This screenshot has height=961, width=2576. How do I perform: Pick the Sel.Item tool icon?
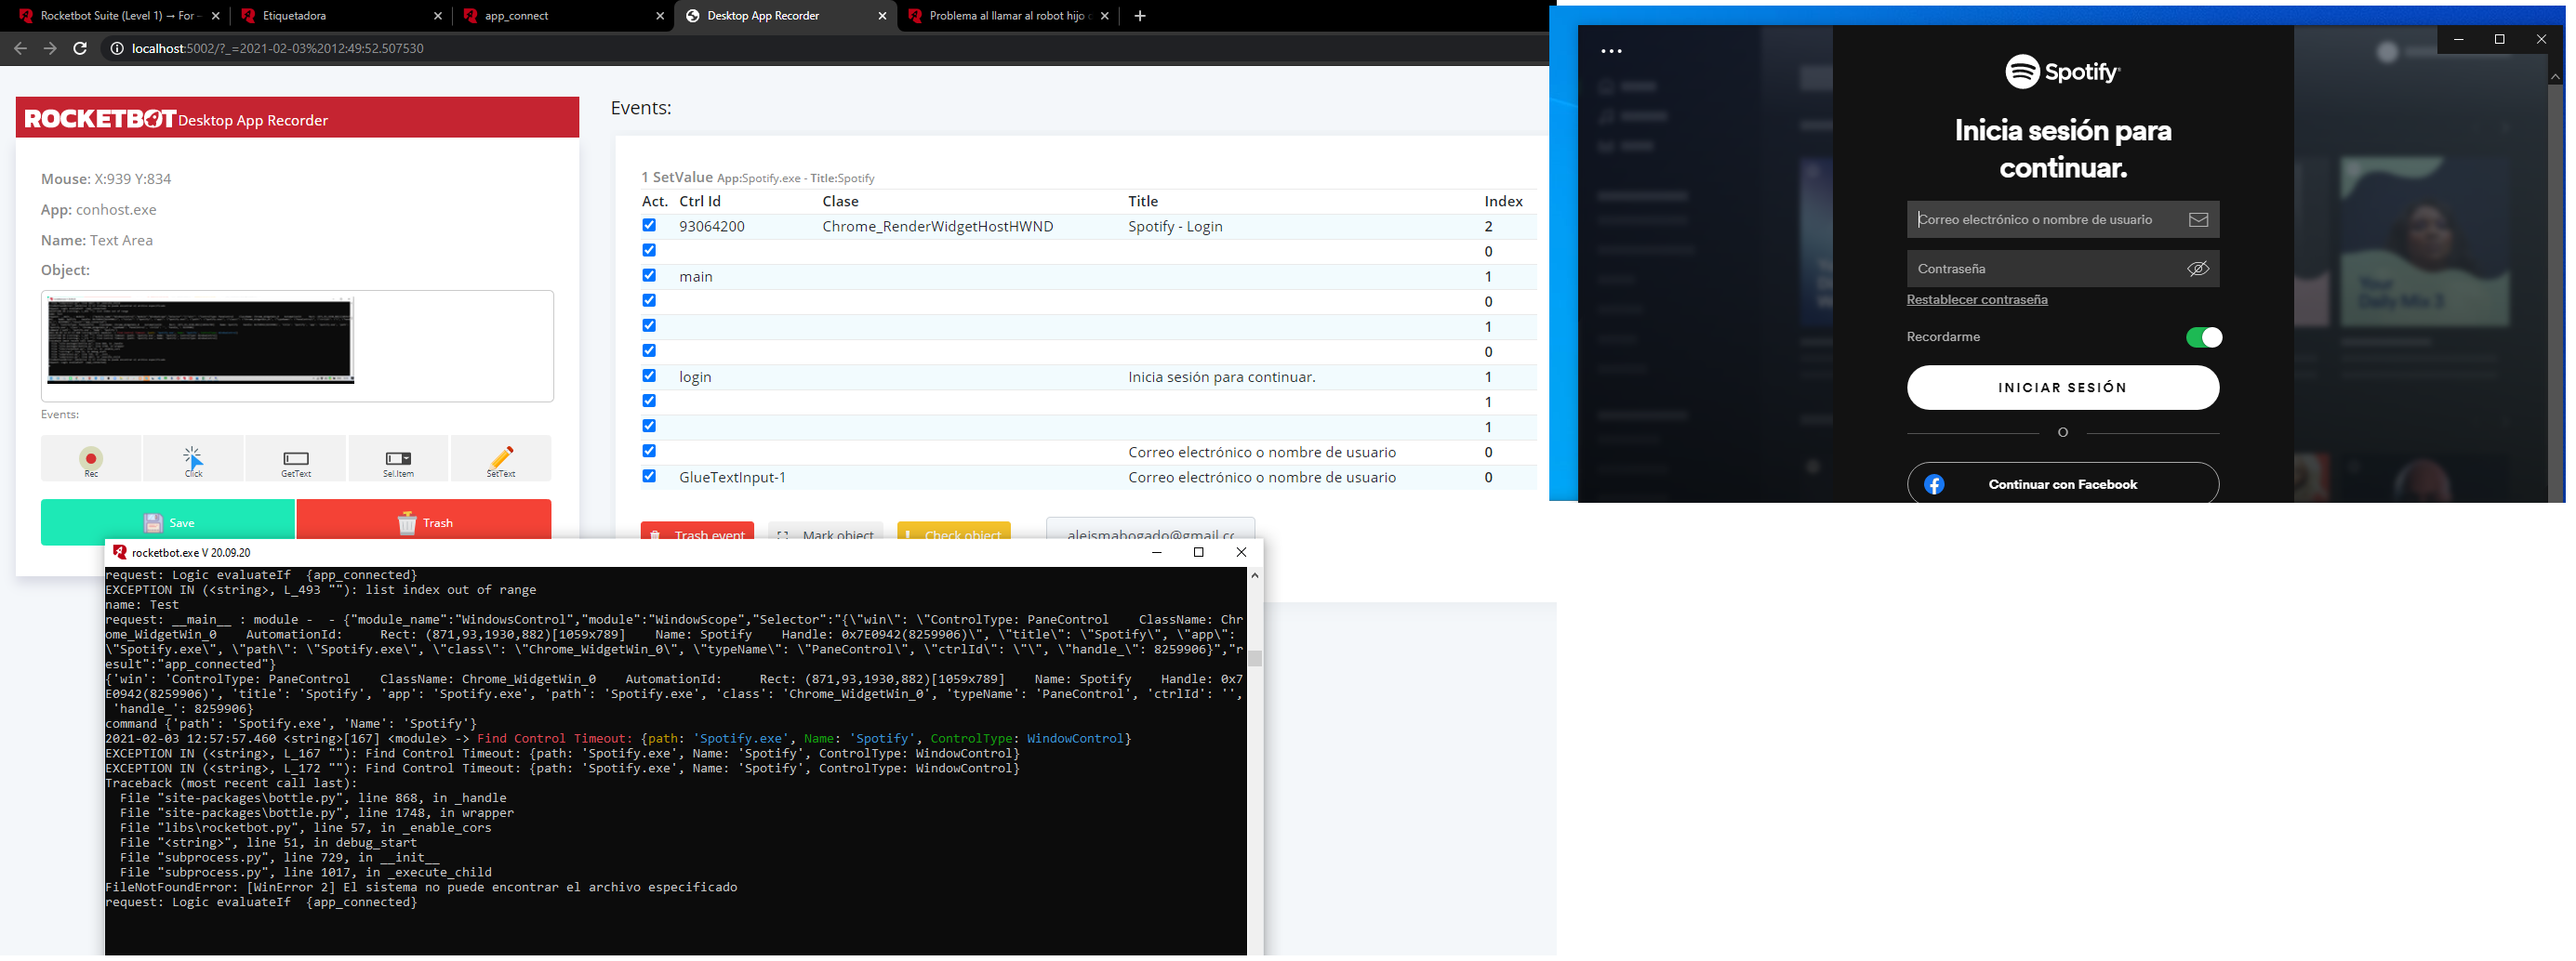pyautogui.click(x=398, y=458)
